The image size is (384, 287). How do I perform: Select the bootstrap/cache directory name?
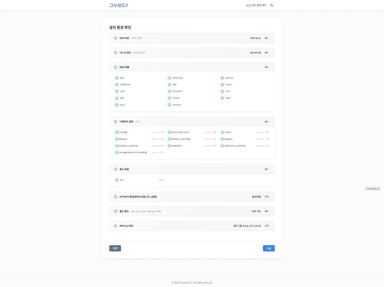180,132
